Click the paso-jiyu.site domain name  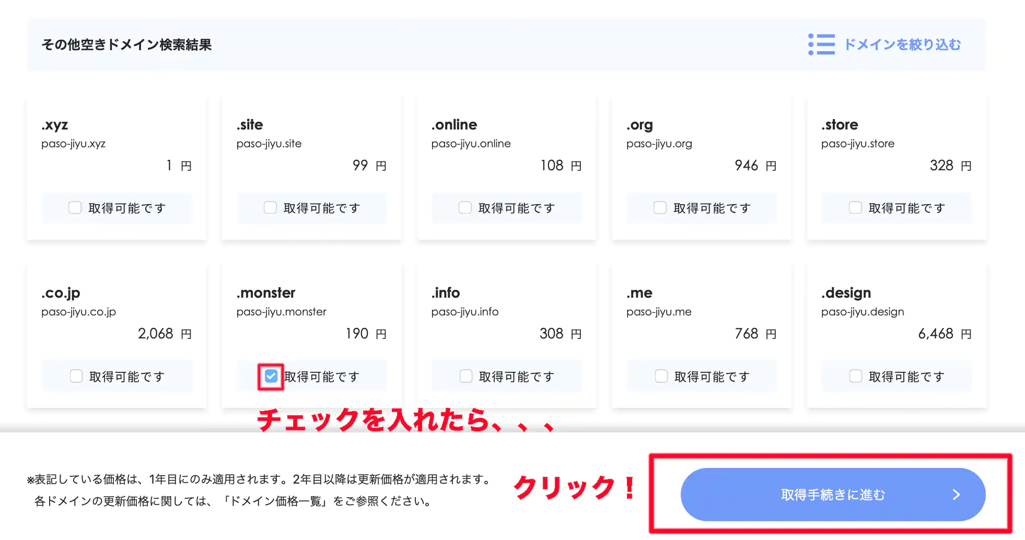[269, 144]
